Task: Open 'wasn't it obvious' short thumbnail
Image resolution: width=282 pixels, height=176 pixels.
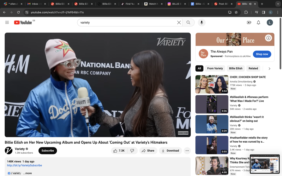Action: [x=212, y=124]
